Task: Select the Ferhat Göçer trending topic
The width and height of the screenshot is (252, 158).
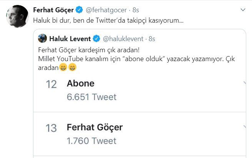Action: [95, 127]
